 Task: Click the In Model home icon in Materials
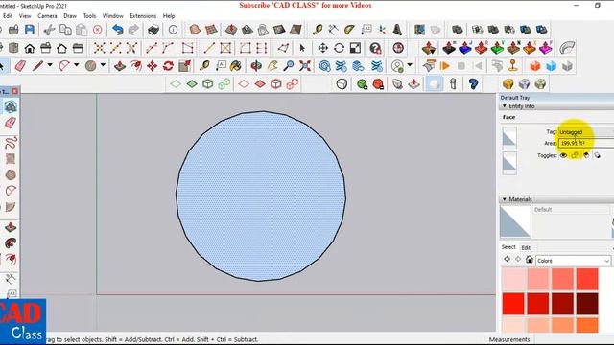530,260
